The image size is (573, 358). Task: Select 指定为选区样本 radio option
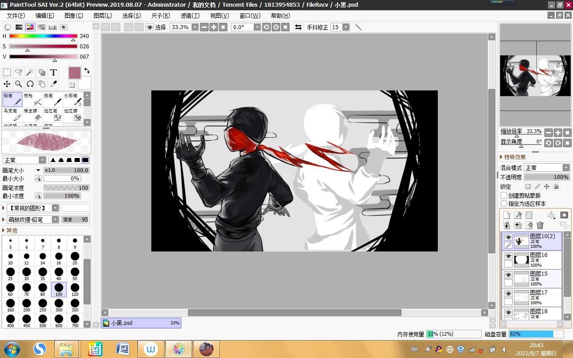(504, 204)
